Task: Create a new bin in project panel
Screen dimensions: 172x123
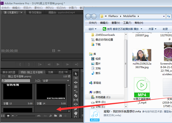Action: click(x=56, y=116)
